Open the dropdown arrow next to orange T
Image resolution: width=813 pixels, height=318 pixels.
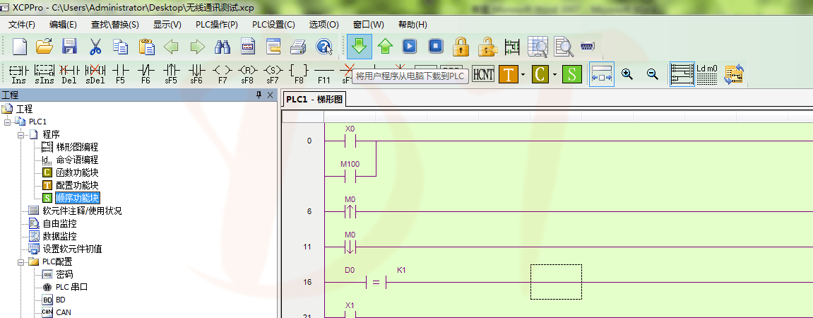[x=523, y=74]
